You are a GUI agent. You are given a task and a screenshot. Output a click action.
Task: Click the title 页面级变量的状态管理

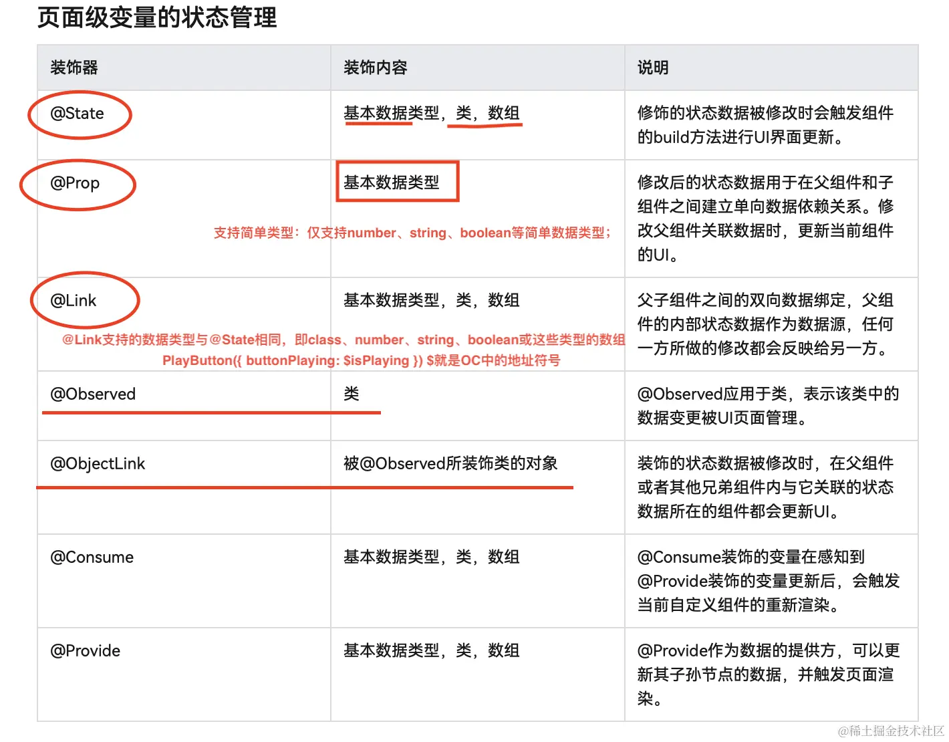[158, 19]
